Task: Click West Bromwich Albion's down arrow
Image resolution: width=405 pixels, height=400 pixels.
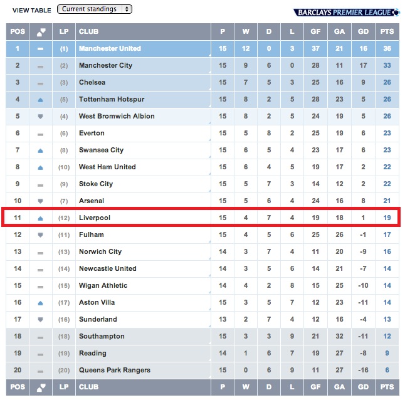Action: (x=40, y=117)
